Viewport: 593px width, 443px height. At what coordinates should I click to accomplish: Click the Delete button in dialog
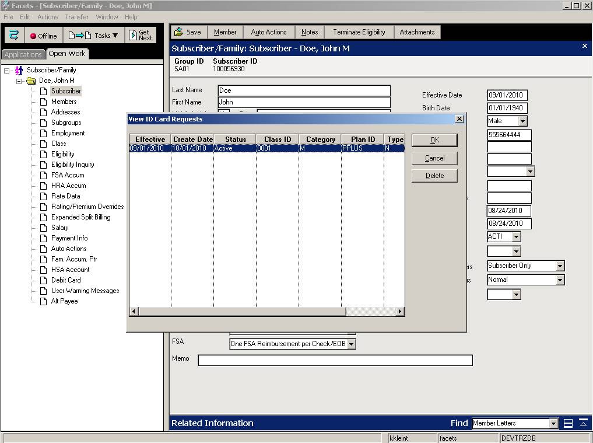tap(434, 176)
